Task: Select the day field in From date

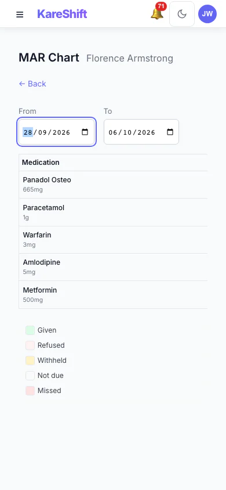Action: pyautogui.click(x=28, y=132)
